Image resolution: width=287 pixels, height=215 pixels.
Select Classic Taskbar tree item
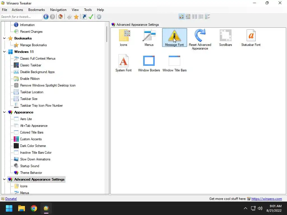click(31, 65)
